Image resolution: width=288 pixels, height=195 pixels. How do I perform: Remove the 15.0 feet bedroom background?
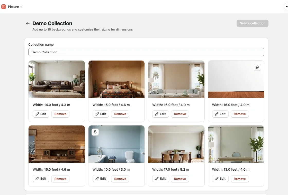(x=120, y=114)
